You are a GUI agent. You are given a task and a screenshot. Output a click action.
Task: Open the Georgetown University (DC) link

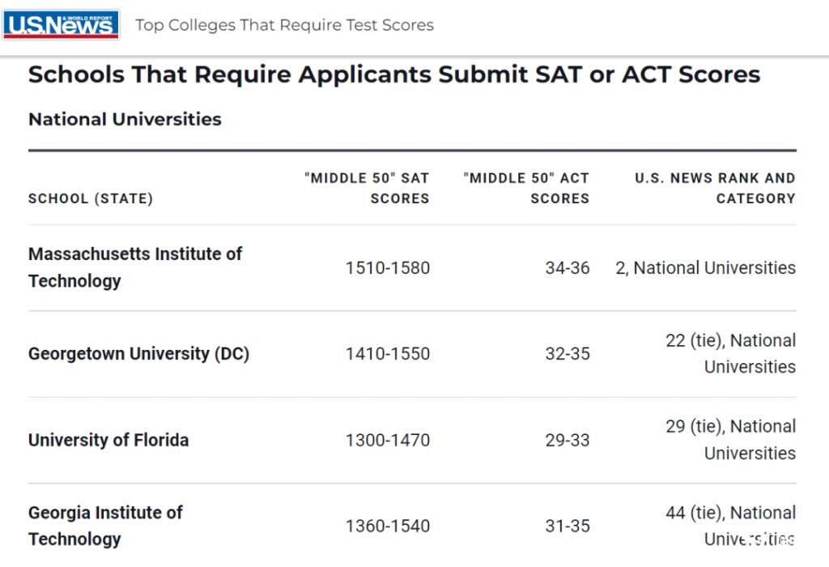tap(138, 353)
